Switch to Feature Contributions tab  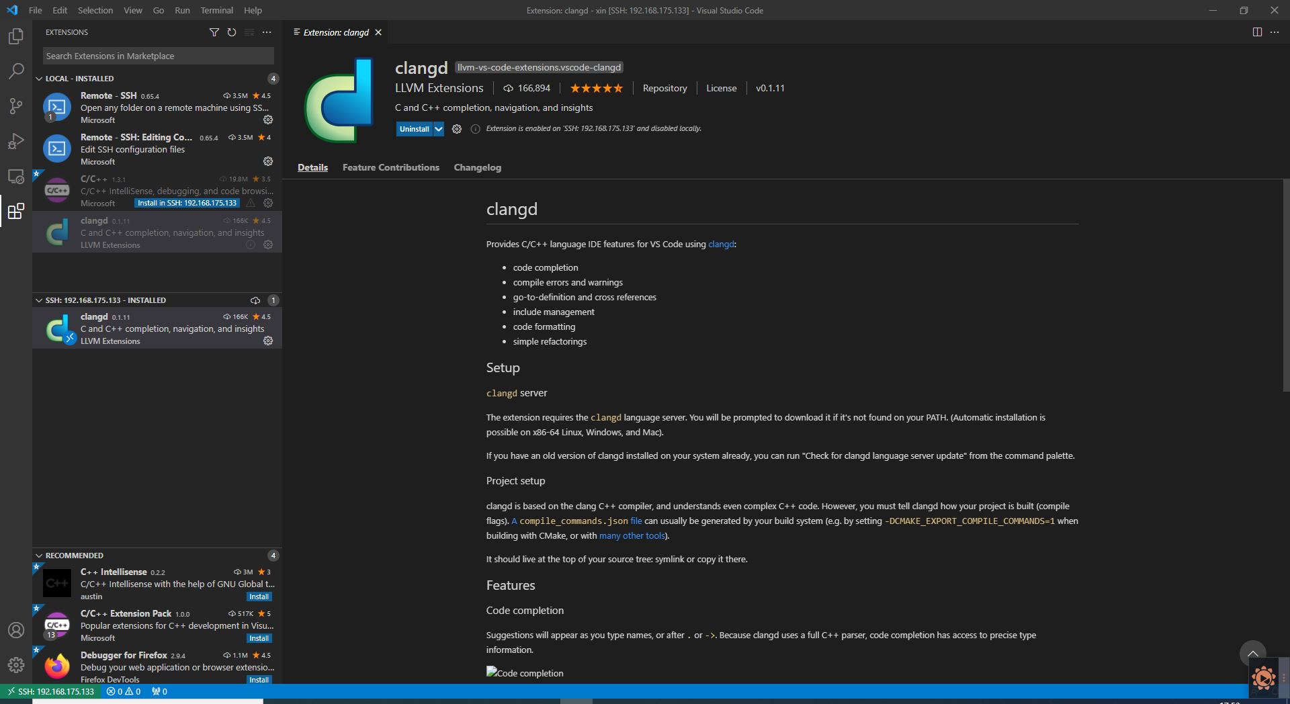(391, 167)
